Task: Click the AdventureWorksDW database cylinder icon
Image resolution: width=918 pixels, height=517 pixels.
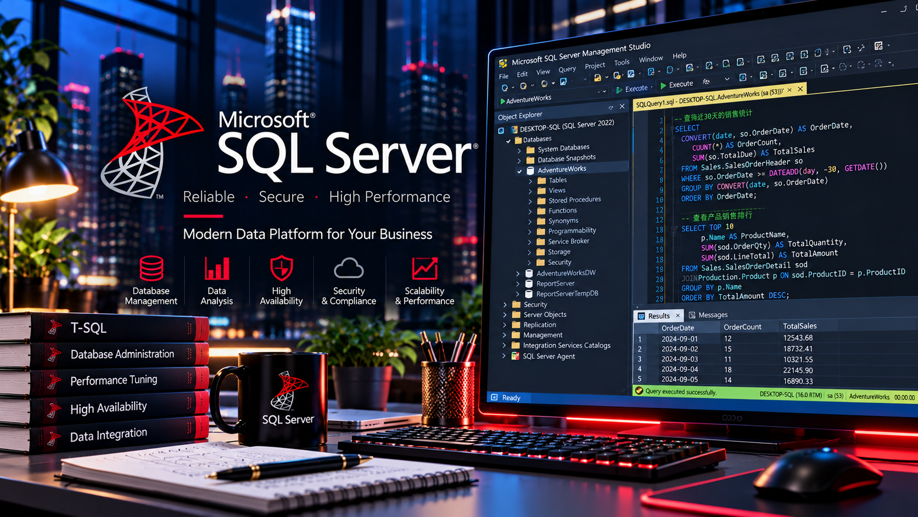Action: [x=529, y=273]
